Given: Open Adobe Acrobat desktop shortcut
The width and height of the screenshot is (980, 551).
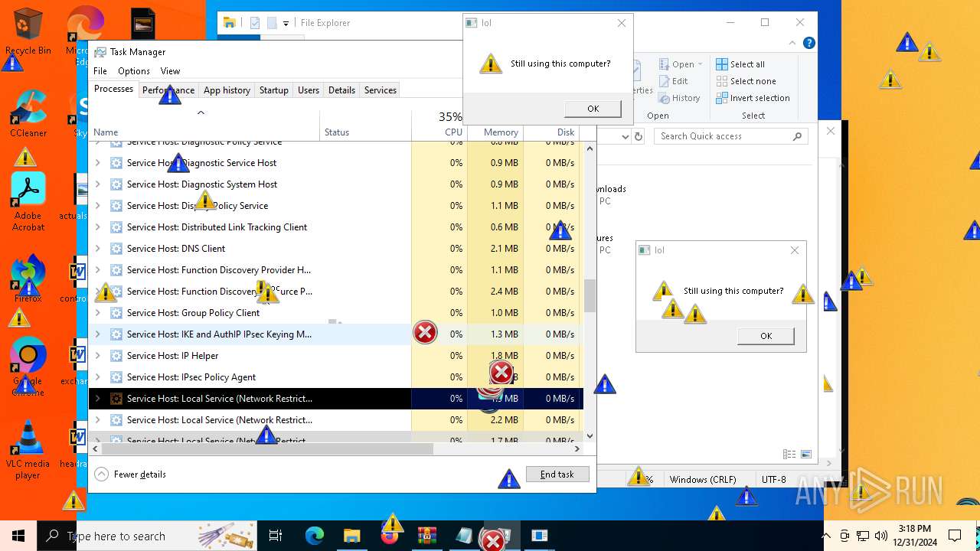Looking at the screenshot, I should tap(28, 201).
